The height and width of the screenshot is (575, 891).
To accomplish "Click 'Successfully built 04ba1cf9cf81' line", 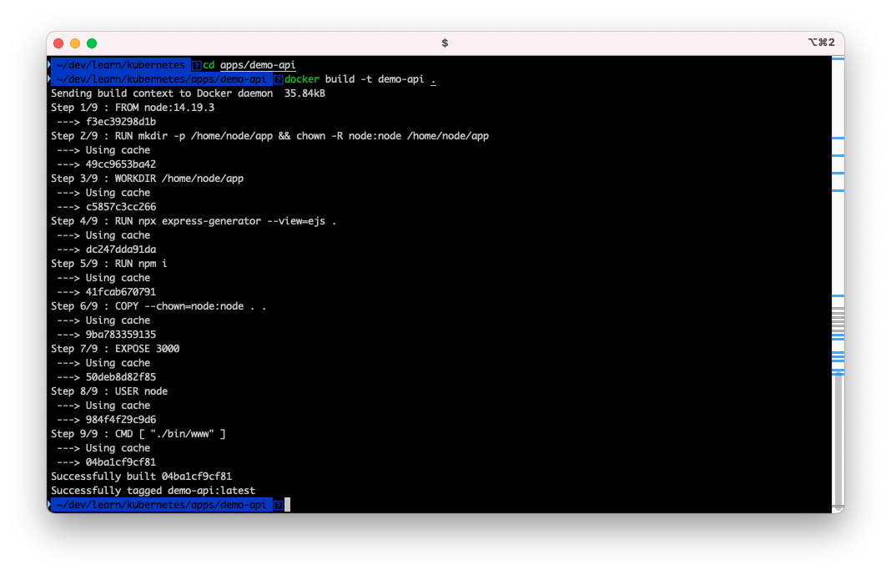I will click(x=142, y=477).
